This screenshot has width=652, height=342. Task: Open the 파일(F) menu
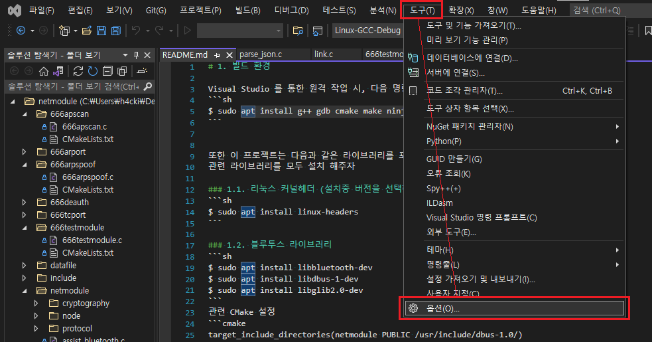click(42, 11)
